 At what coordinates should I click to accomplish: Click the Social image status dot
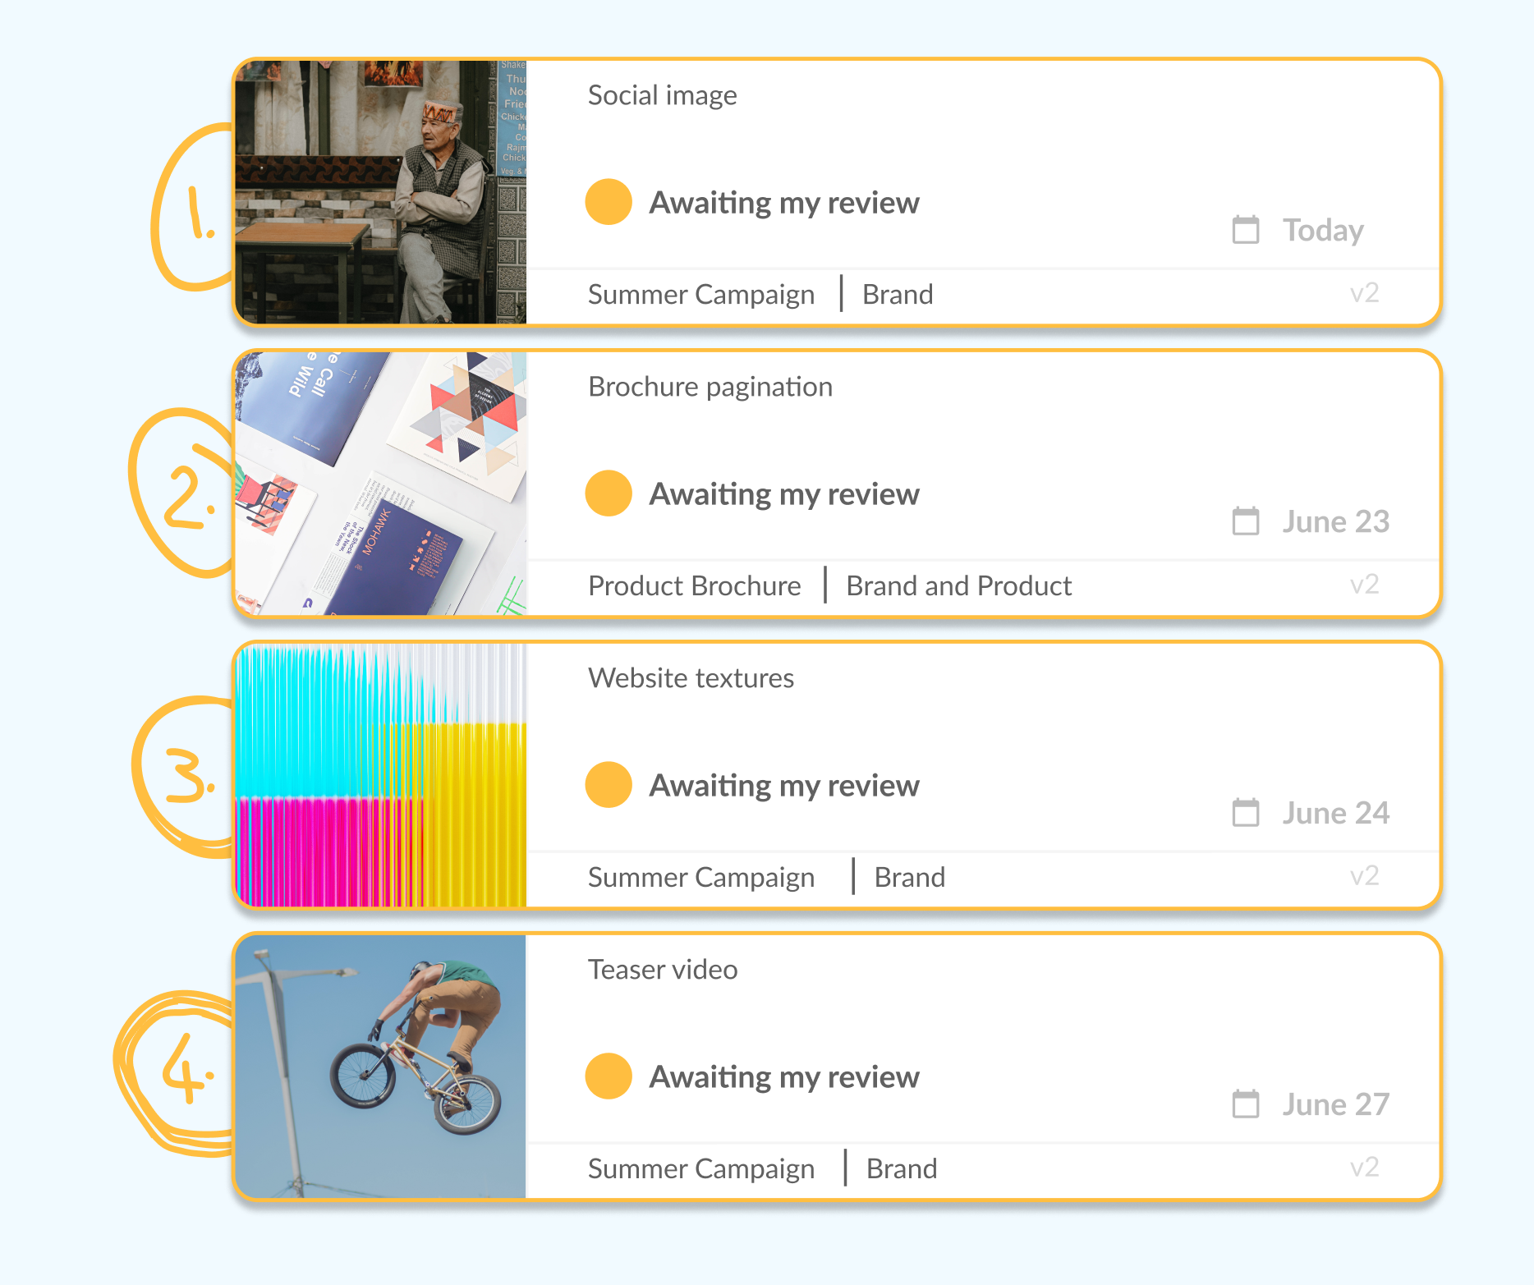coord(609,202)
